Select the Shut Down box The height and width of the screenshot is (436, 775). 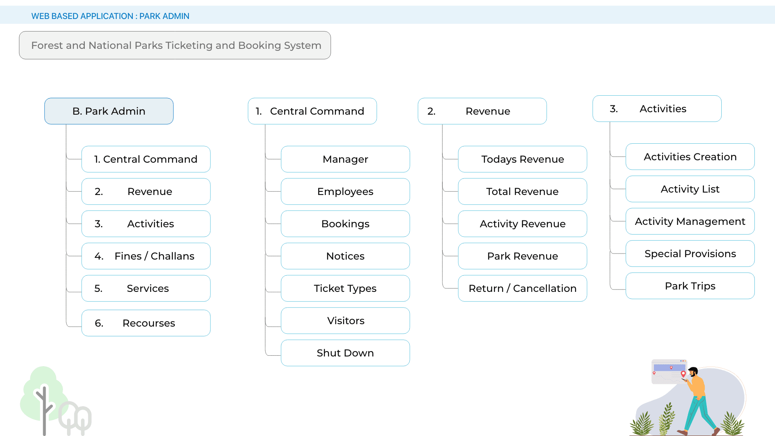coord(345,353)
